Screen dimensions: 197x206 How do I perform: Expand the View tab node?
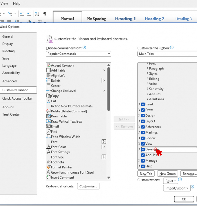140,144
